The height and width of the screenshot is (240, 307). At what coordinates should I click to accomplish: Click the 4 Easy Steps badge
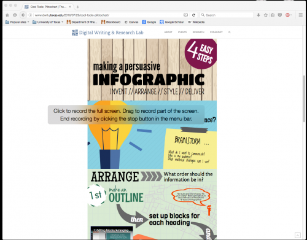[x=201, y=54]
